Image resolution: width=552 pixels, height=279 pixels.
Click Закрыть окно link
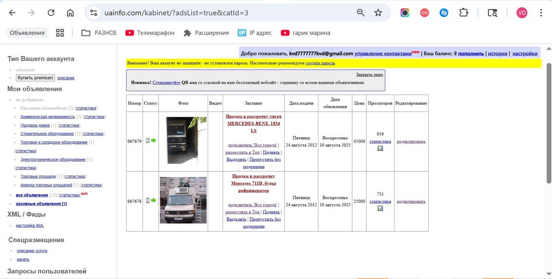point(369,74)
